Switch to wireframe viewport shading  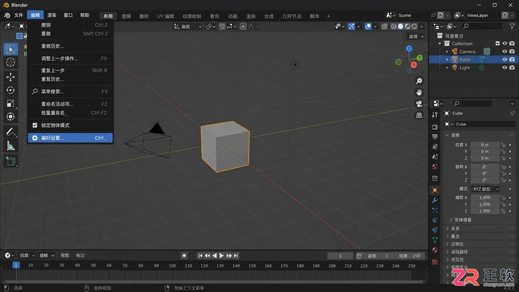click(x=394, y=26)
